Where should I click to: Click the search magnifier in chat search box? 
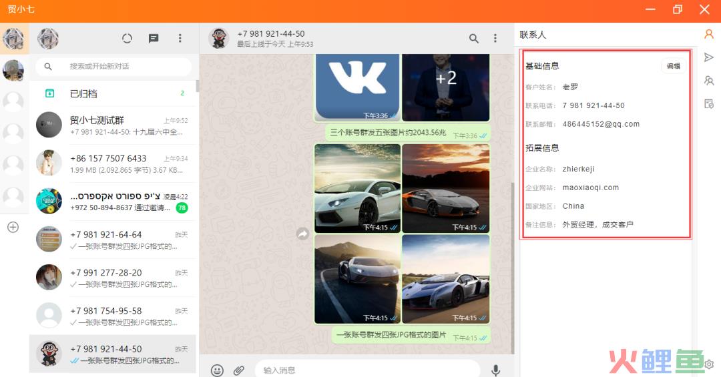pos(48,67)
